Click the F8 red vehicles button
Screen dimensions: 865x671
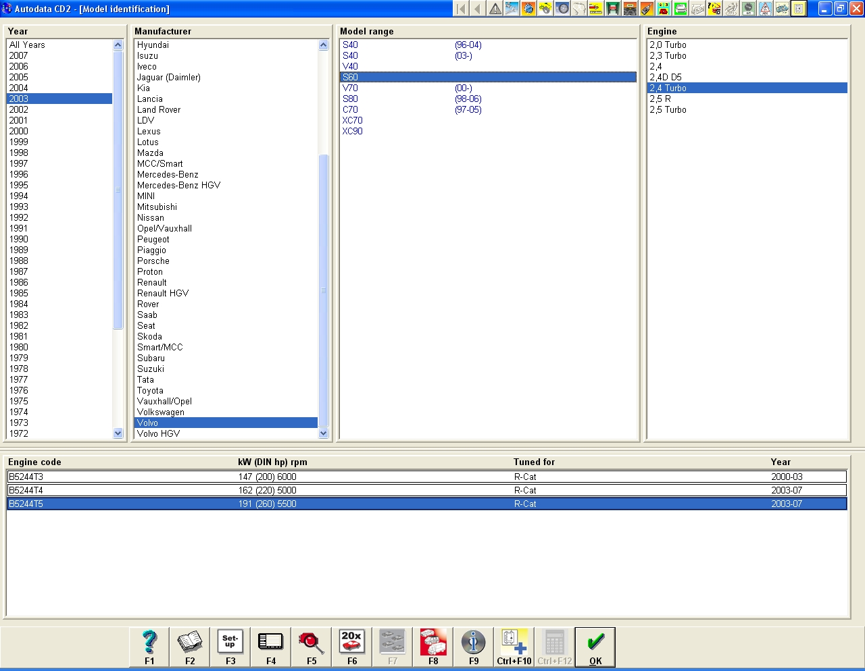(433, 647)
